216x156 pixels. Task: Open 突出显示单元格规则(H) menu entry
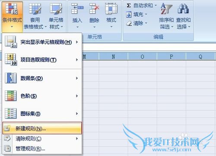[42, 42]
